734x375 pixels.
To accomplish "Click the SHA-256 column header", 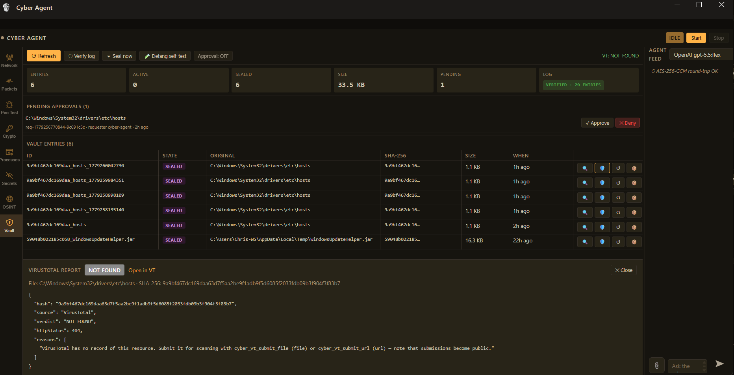I will 395,156.
